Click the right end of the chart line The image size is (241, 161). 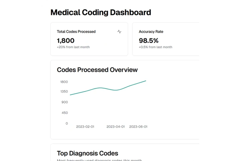145,81
